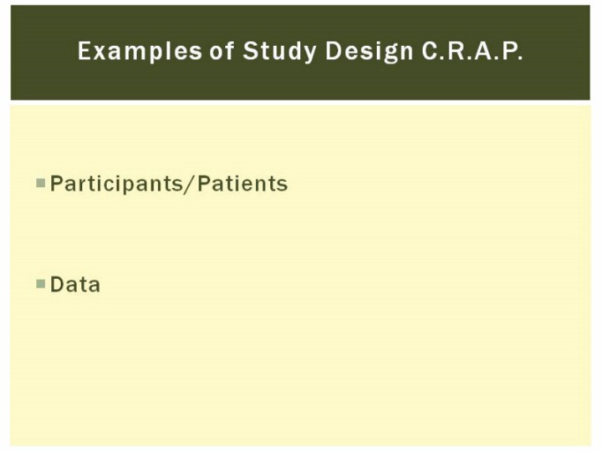Select the "Data" bullet text
Screen dimensions: 602x451
click(75, 284)
